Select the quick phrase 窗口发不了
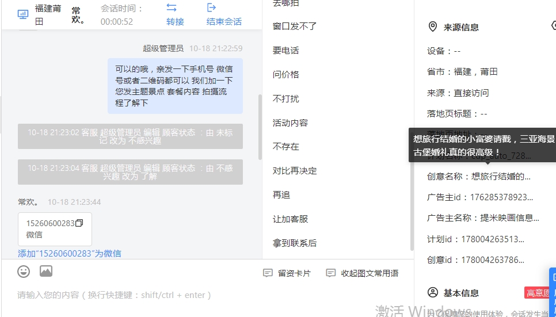 click(295, 26)
